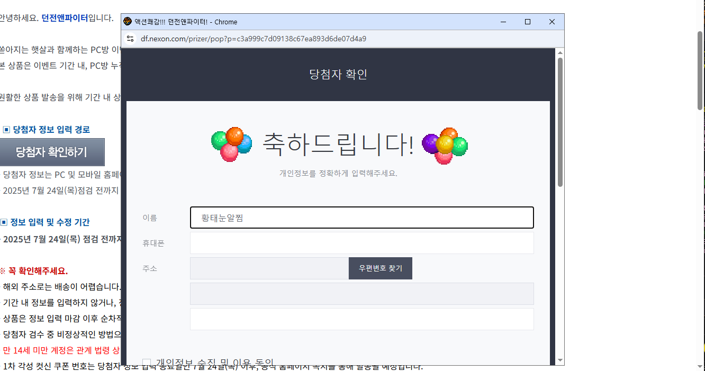Click the background page's vertical scrollbar thumb

(x=700, y=70)
